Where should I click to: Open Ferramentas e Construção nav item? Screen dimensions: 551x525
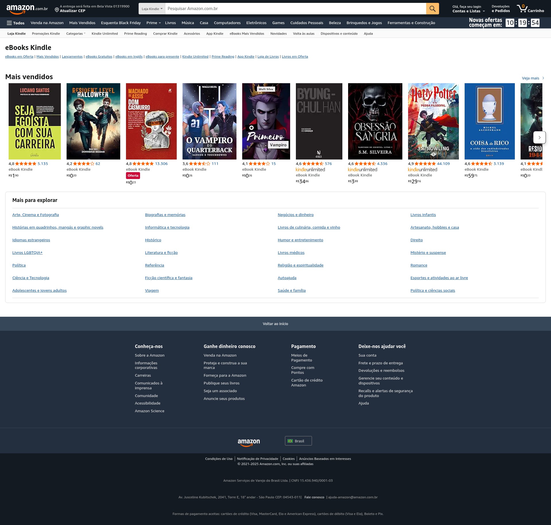[411, 23]
